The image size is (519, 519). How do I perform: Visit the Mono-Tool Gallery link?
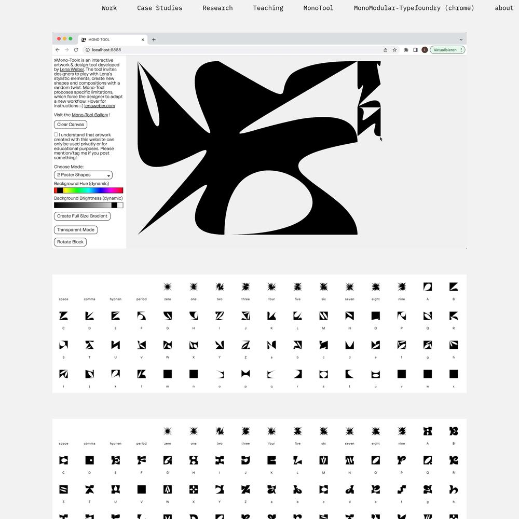(x=90, y=115)
